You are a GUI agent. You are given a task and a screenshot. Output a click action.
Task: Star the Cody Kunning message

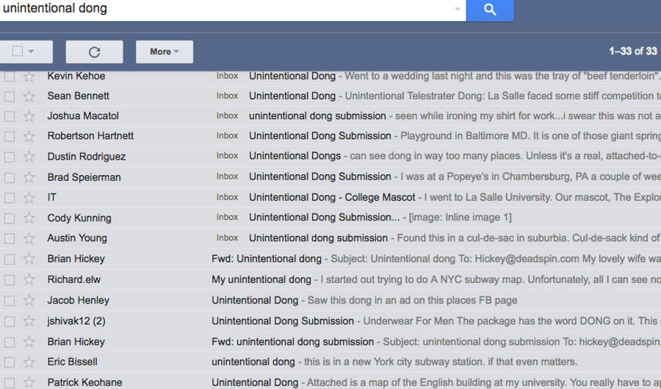(29, 218)
